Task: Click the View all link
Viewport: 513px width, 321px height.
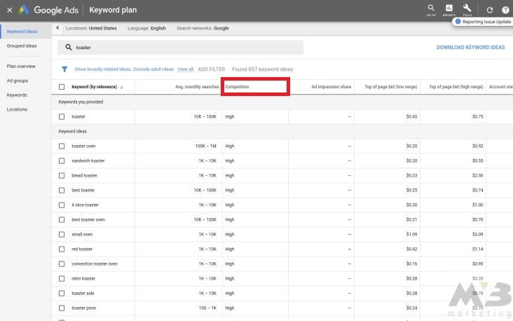Action: [x=186, y=69]
